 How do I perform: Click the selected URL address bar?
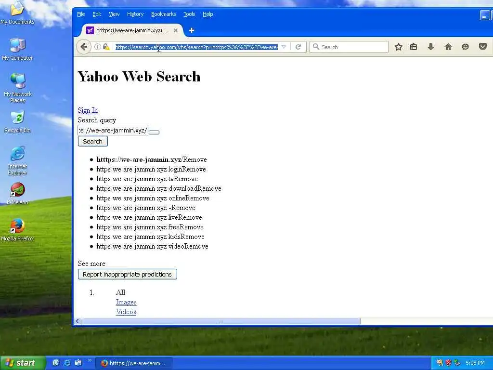pyautogui.click(x=196, y=47)
